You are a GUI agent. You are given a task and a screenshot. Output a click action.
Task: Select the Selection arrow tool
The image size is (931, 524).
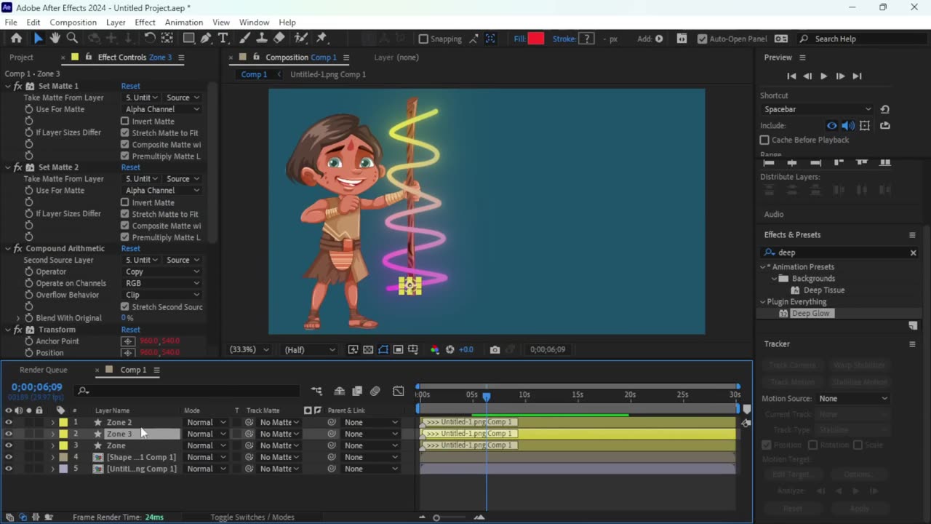coord(38,39)
